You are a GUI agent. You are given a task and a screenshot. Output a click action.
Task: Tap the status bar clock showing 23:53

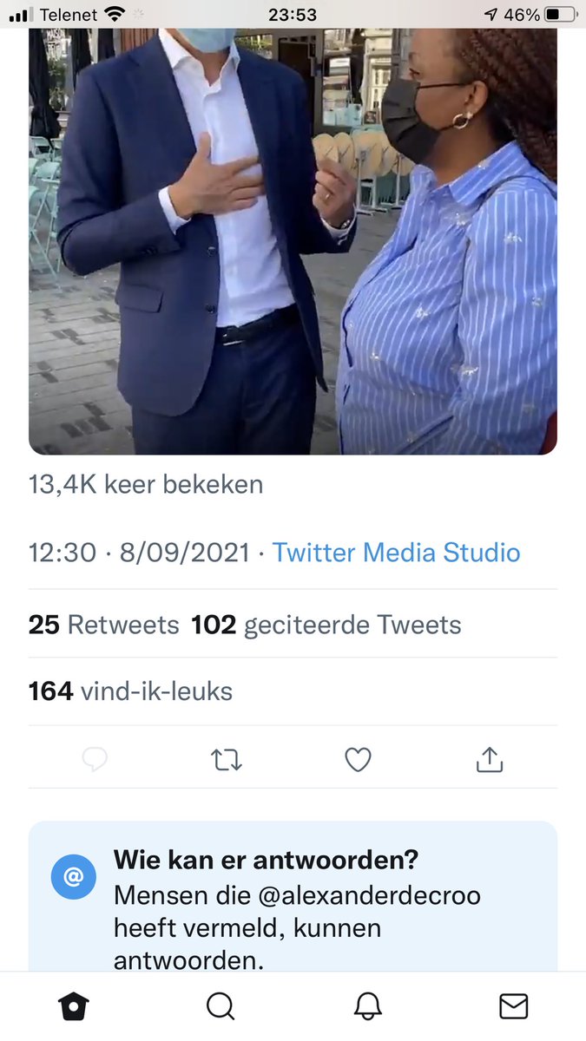293,15
